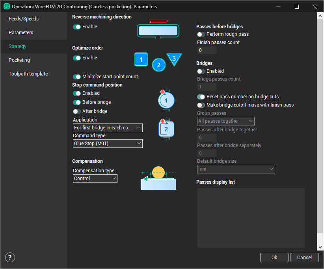
Task: Click the help question mark icon
Action: [x=10, y=258]
